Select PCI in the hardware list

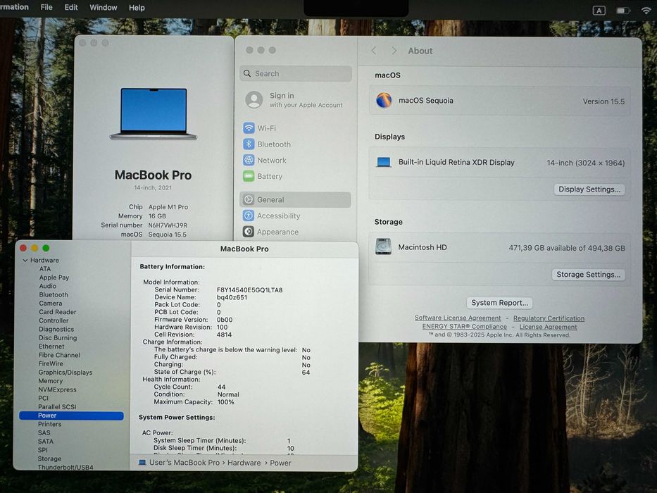43,398
